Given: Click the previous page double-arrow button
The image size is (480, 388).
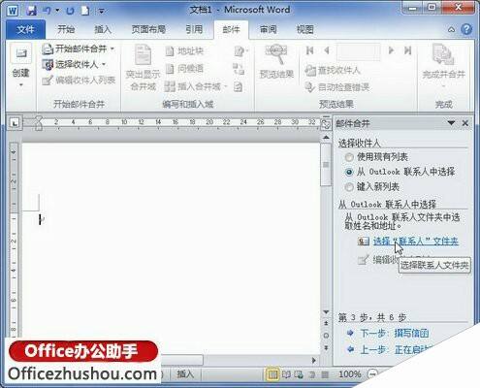Looking at the screenshot, I should point(326,323).
